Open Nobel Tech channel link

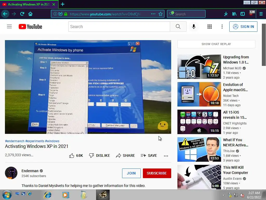click(231, 96)
